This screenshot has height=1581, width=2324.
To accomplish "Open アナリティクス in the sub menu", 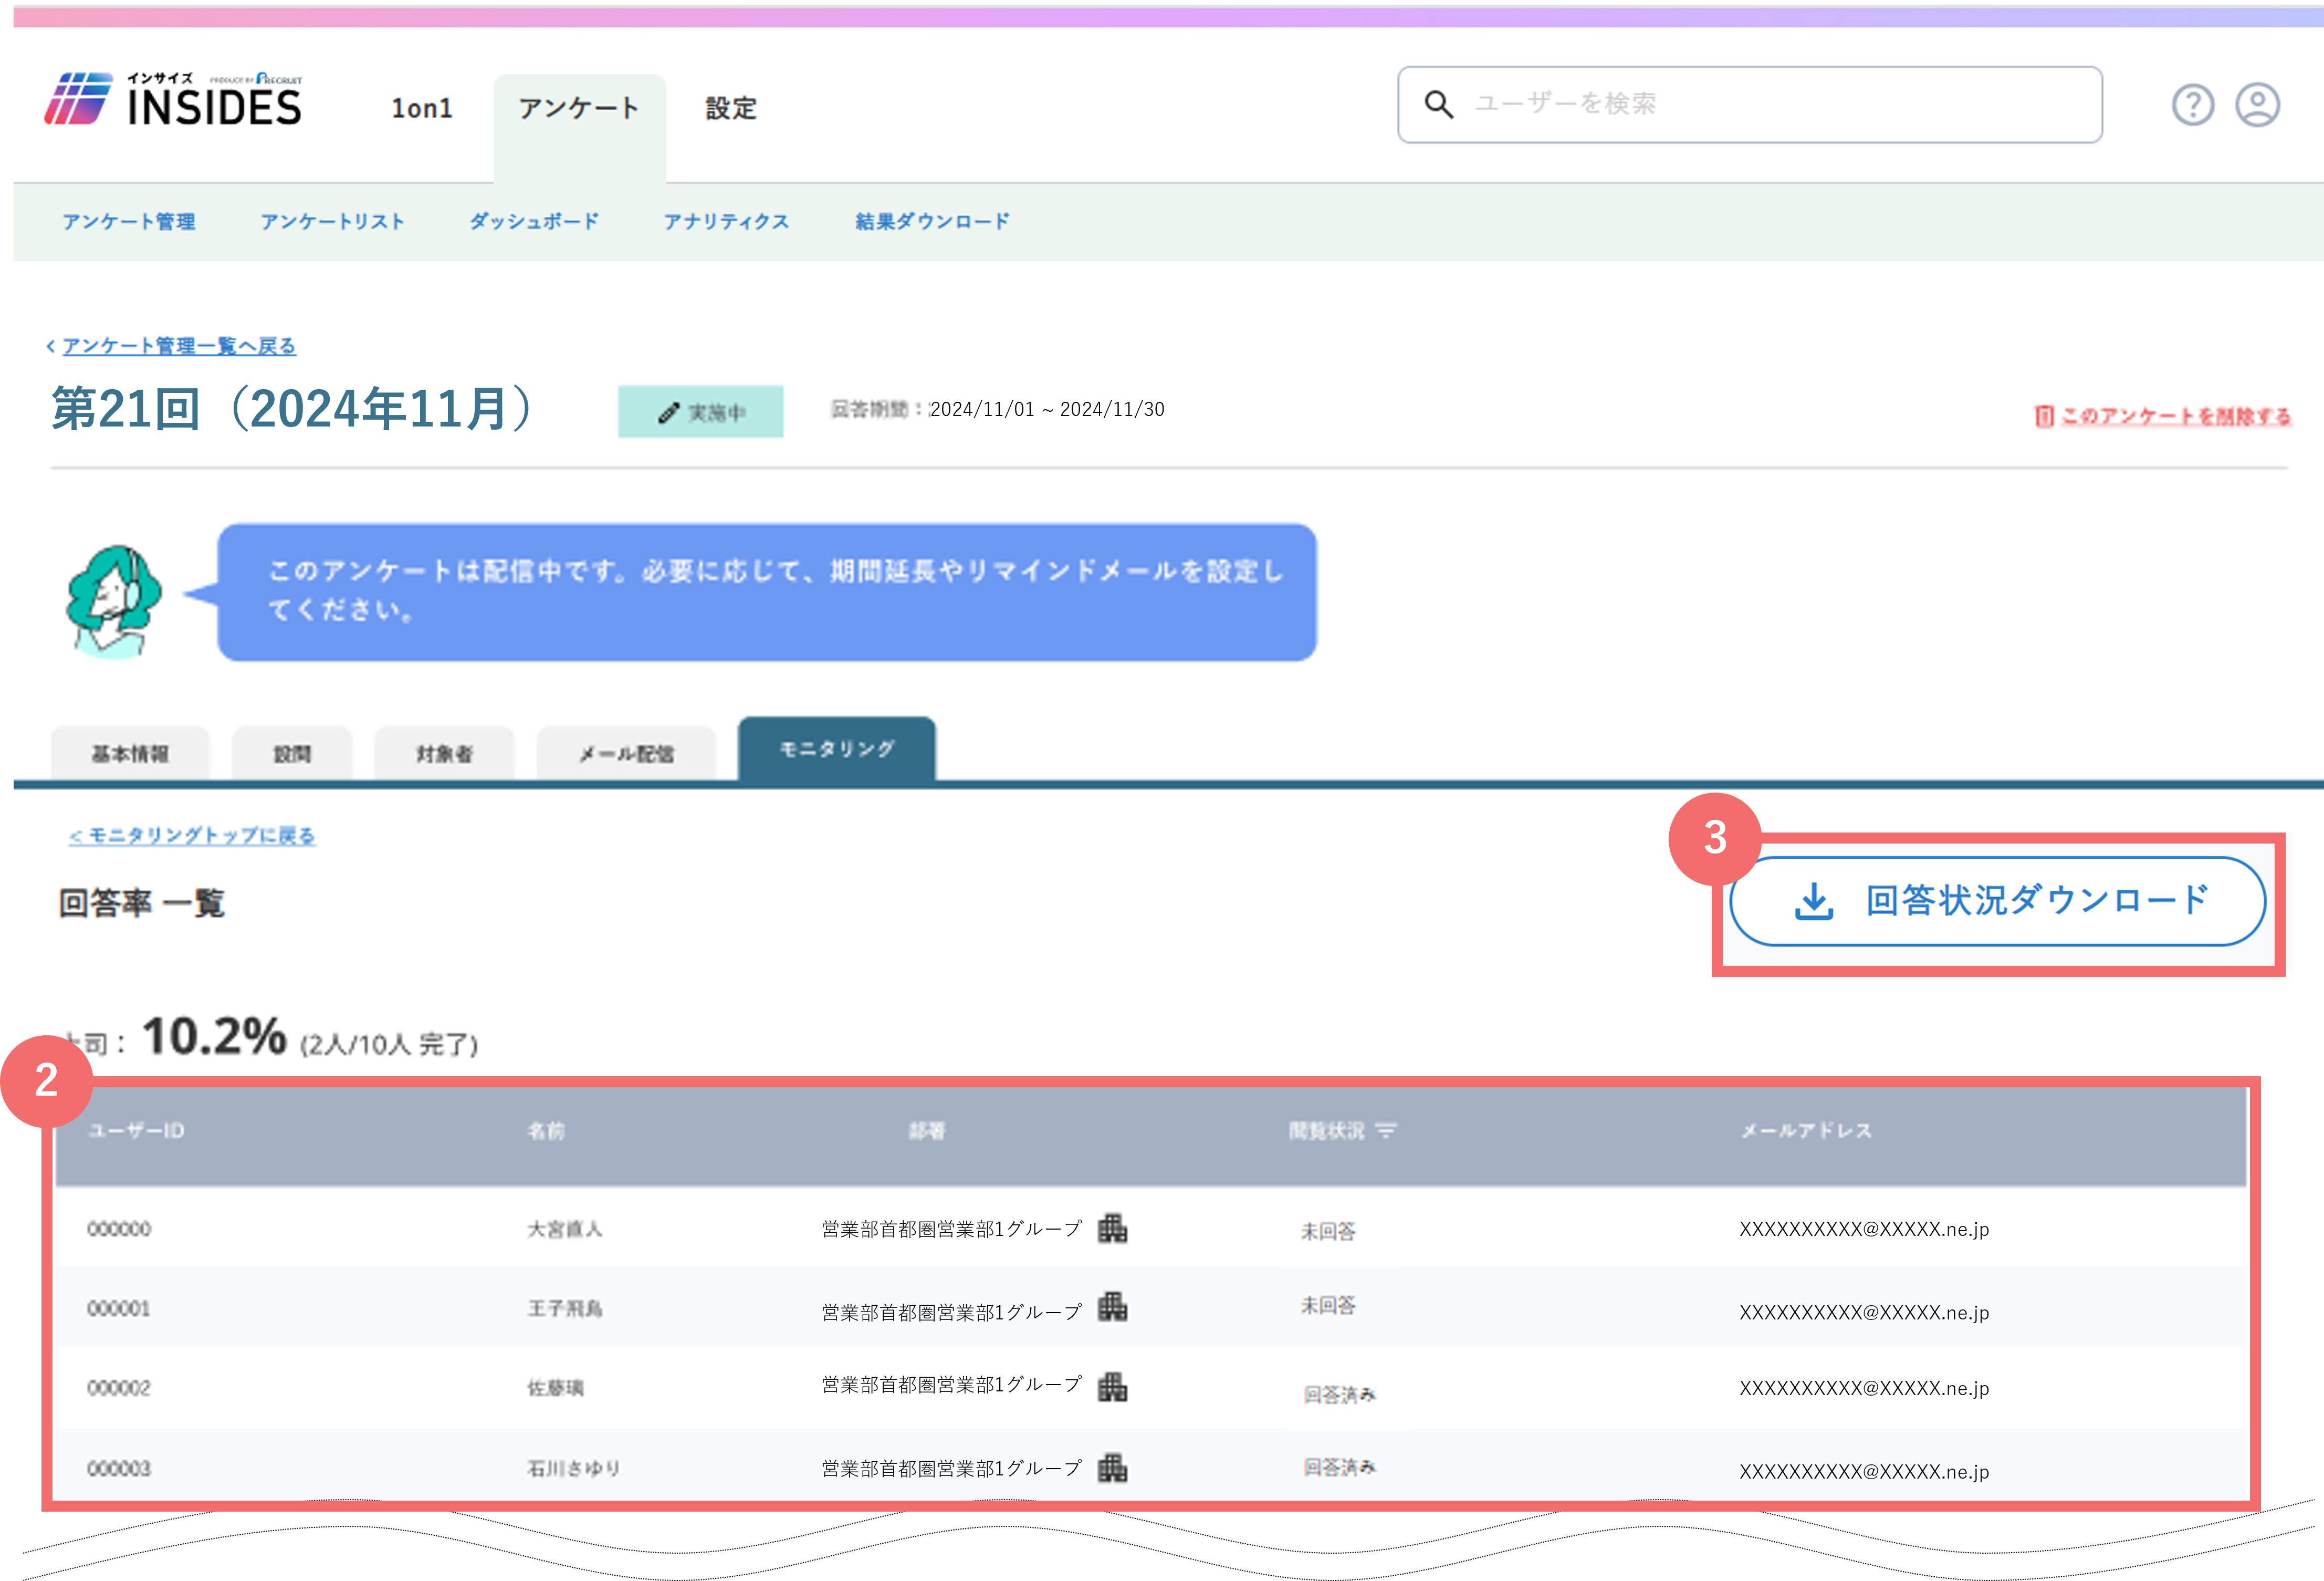I will click(x=726, y=221).
